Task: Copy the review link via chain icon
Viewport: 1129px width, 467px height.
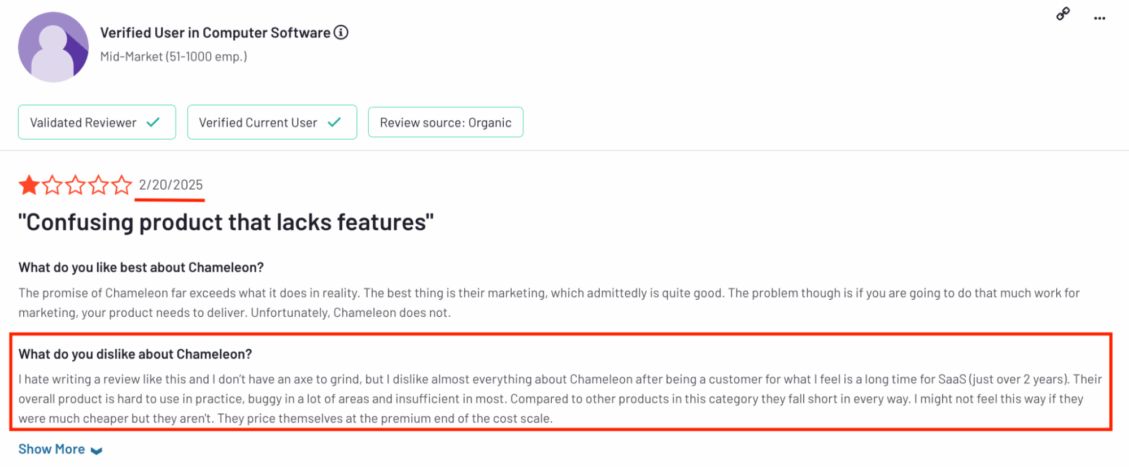Action: pyautogui.click(x=1063, y=14)
